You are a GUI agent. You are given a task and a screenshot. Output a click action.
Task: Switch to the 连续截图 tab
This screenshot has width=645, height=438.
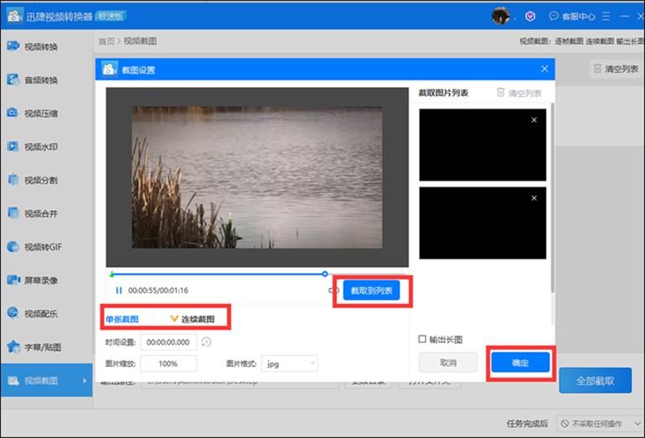pos(193,319)
